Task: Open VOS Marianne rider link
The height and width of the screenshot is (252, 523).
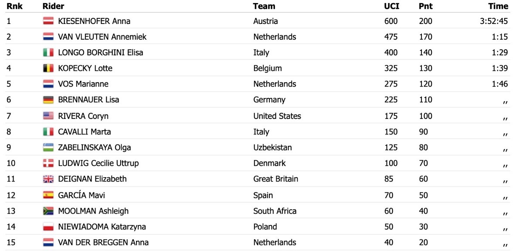Action: tap(83, 84)
